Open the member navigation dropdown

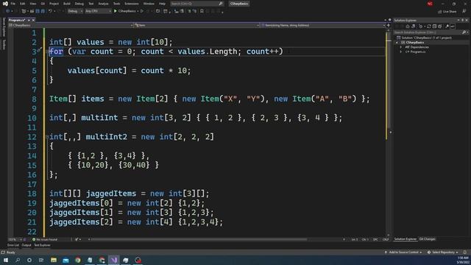pyautogui.click(x=323, y=25)
